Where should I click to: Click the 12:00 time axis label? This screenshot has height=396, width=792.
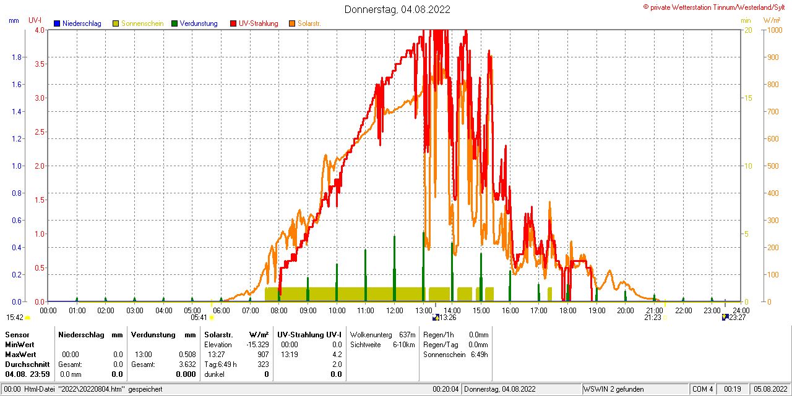click(x=395, y=310)
